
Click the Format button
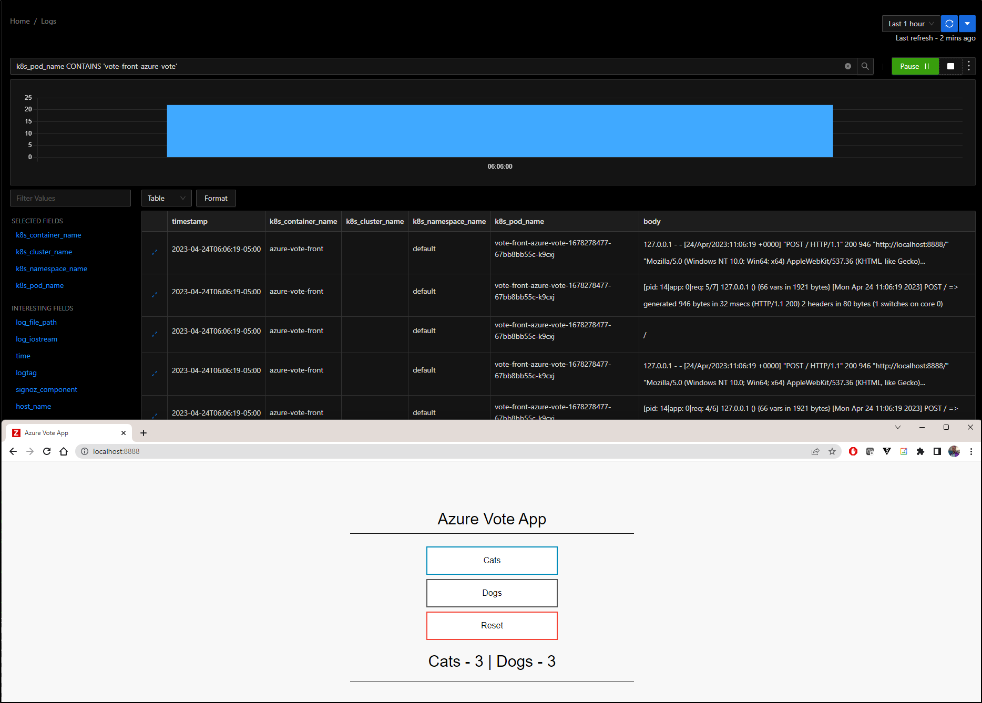point(216,198)
